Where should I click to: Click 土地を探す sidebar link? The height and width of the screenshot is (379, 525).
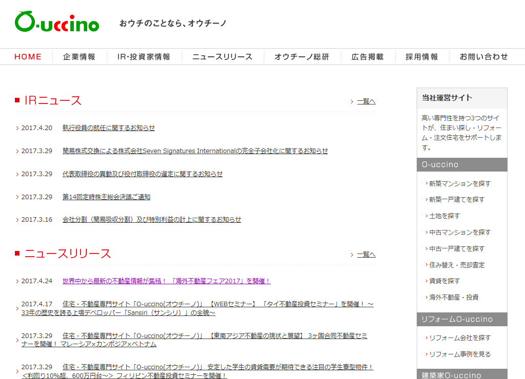(x=444, y=216)
